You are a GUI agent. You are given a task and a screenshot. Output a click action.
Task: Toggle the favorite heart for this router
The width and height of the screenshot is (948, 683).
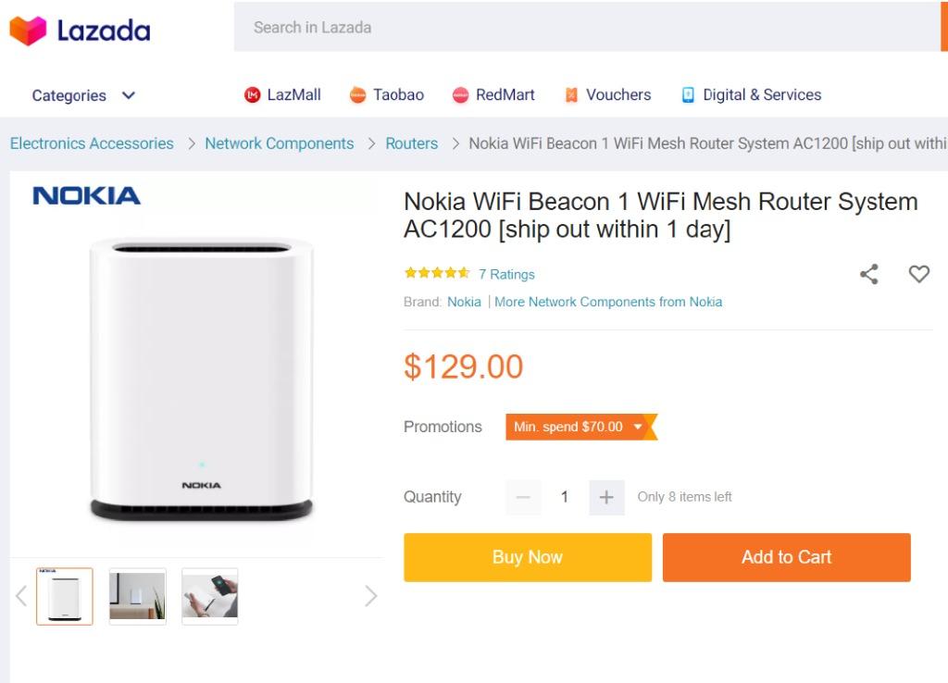(x=919, y=274)
